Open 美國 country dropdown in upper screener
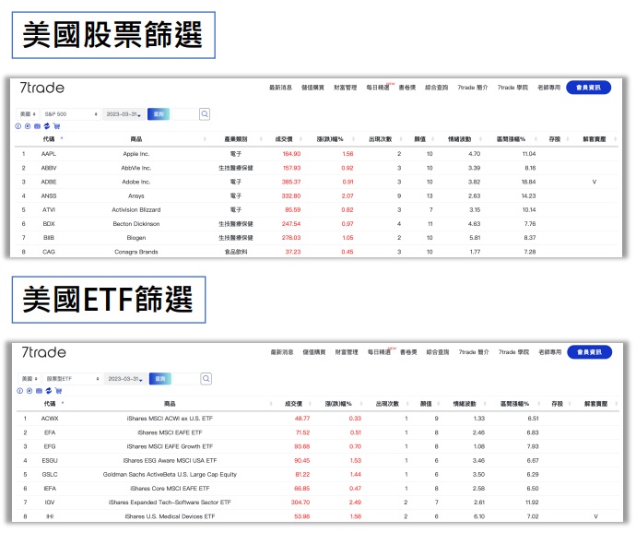636x556 pixels. (x=28, y=114)
